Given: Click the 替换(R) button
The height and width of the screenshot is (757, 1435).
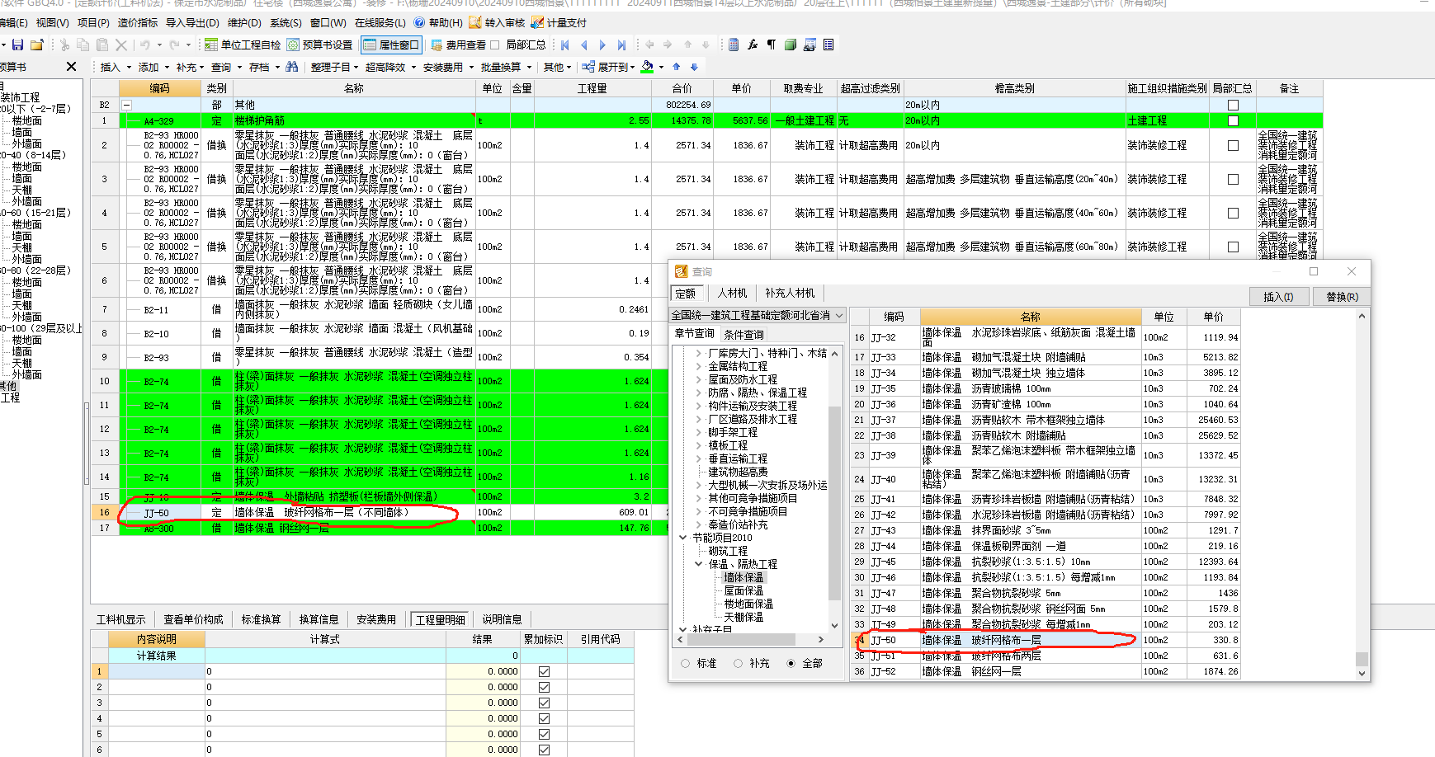Looking at the screenshot, I should (1343, 297).
